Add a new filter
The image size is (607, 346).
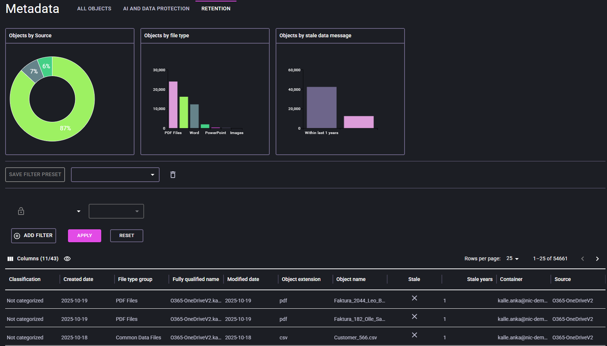coord(34,236)
